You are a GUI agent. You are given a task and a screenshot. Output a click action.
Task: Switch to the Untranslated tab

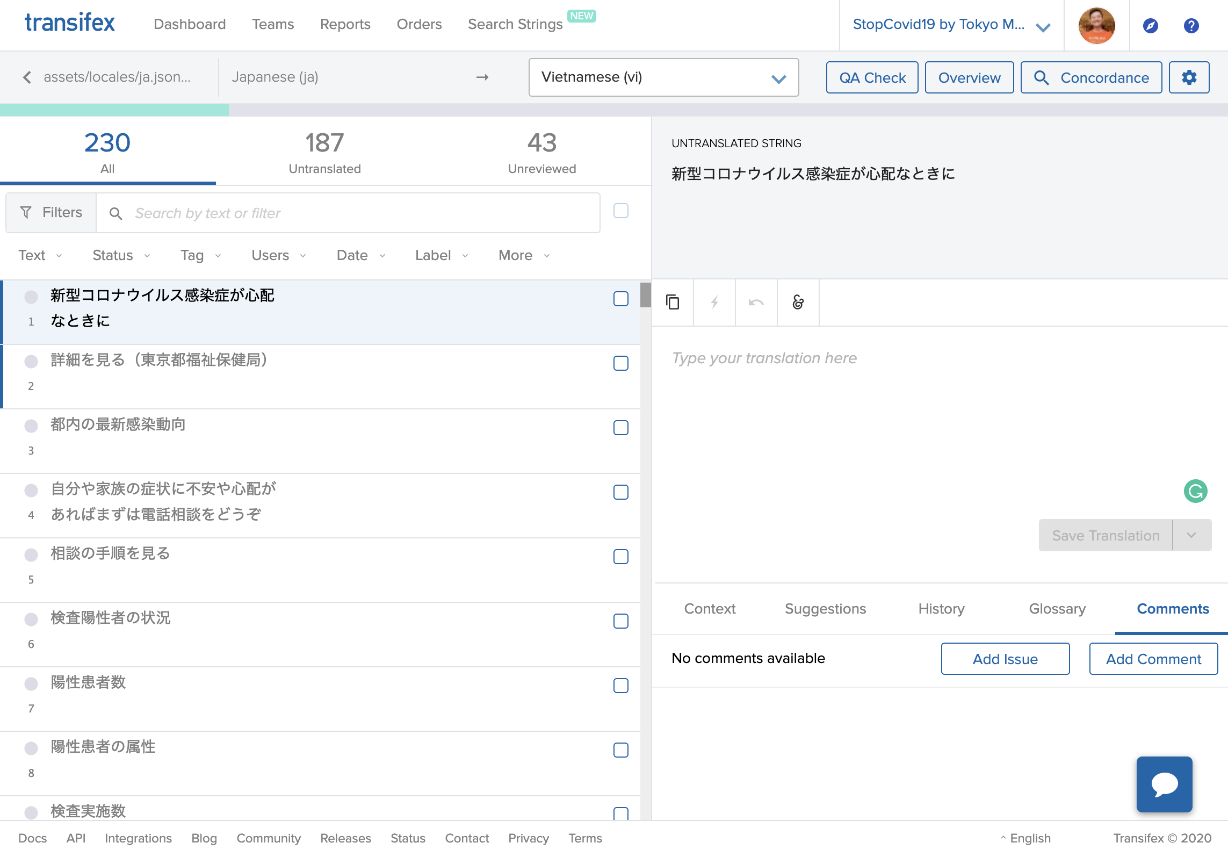[324, 153]
